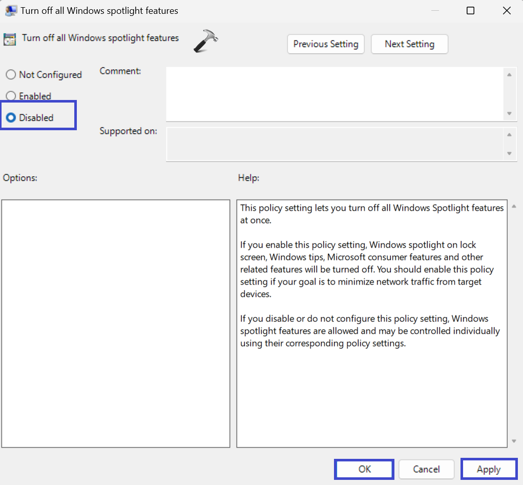Screen dimensions: 523x485
Task: Go to Previous Setting
Action: point(326,44)
